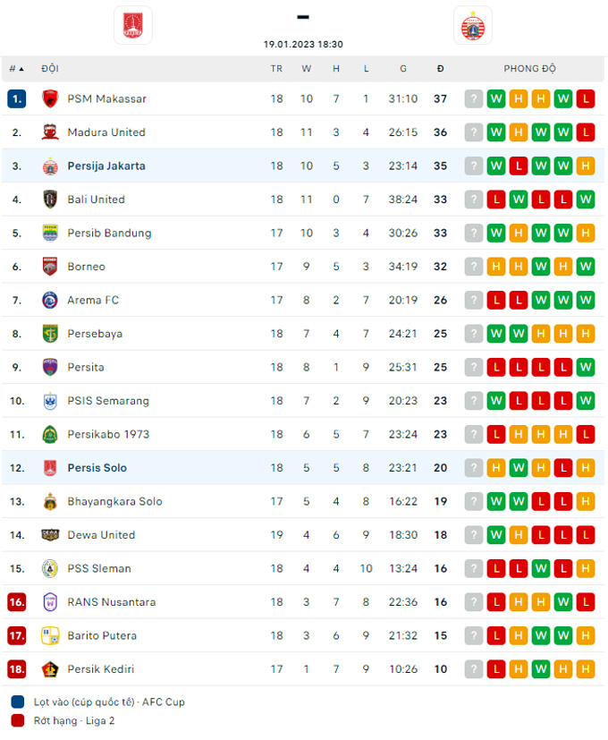Click the Madura United team logo

[50, 132]
